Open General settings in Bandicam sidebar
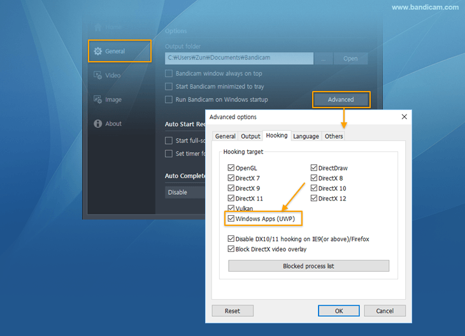This screenshot has width=465, height=336. pos(120,51)
